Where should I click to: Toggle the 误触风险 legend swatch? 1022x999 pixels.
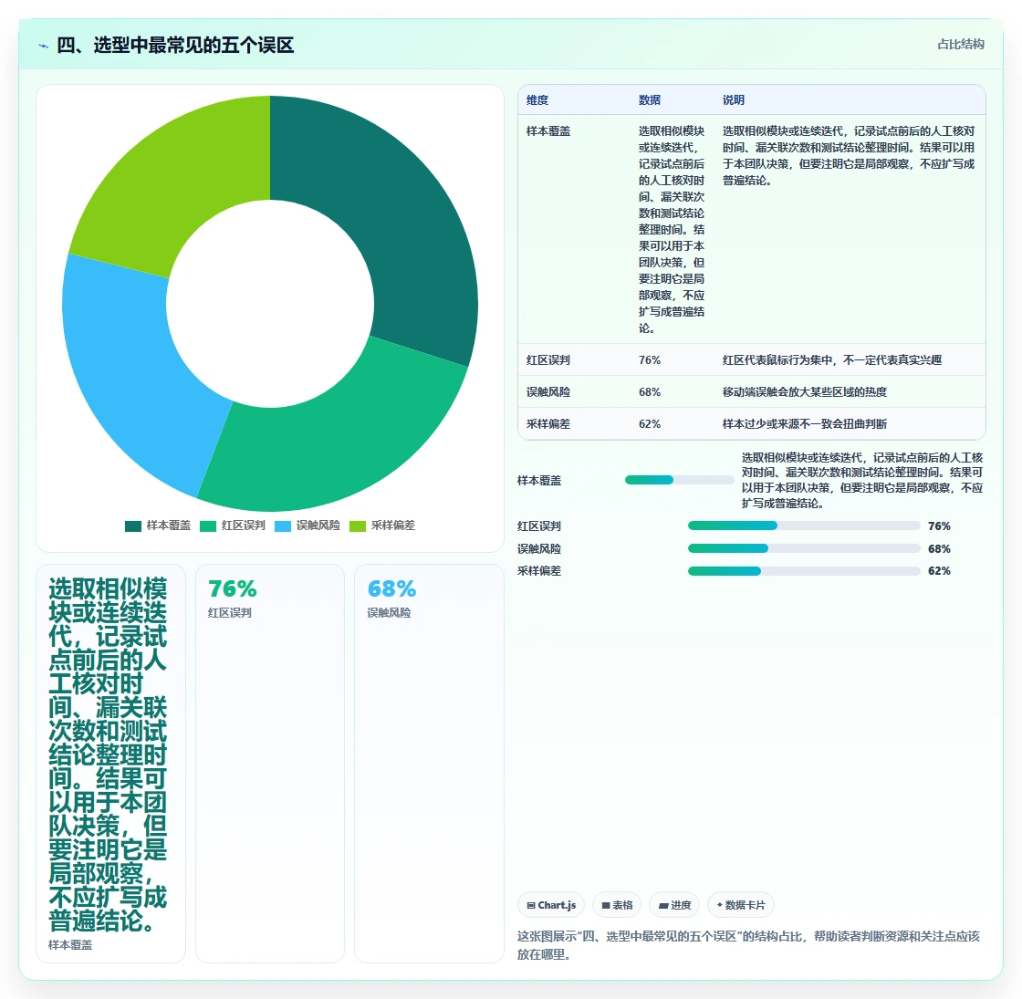pos(283,526)
